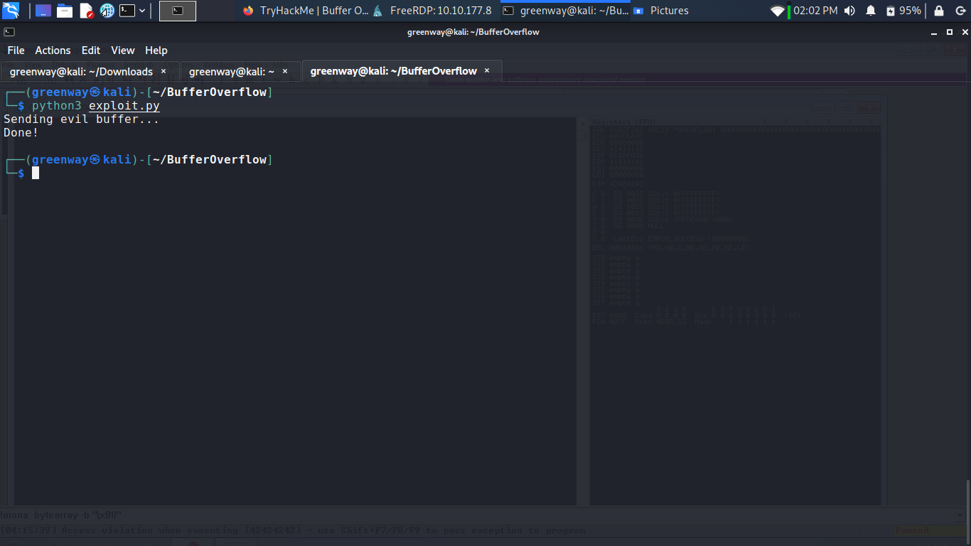Click the python3 command word
Image resolution: width=971 pixels, height=546 pixels.
point(57,106)
